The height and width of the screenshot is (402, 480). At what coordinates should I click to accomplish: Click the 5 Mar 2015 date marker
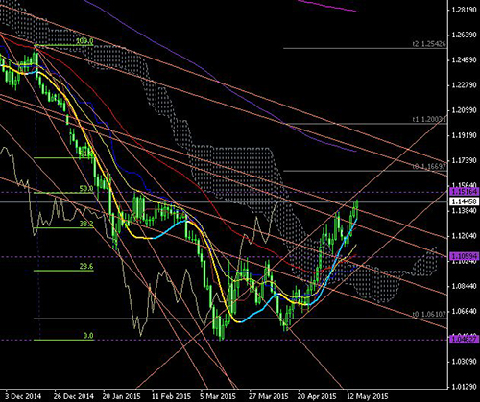coord(219,396)
